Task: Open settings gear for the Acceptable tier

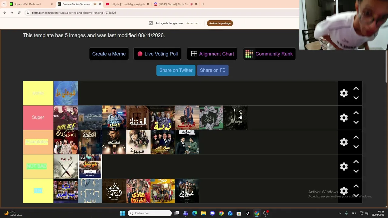Action: coord(344,142)
